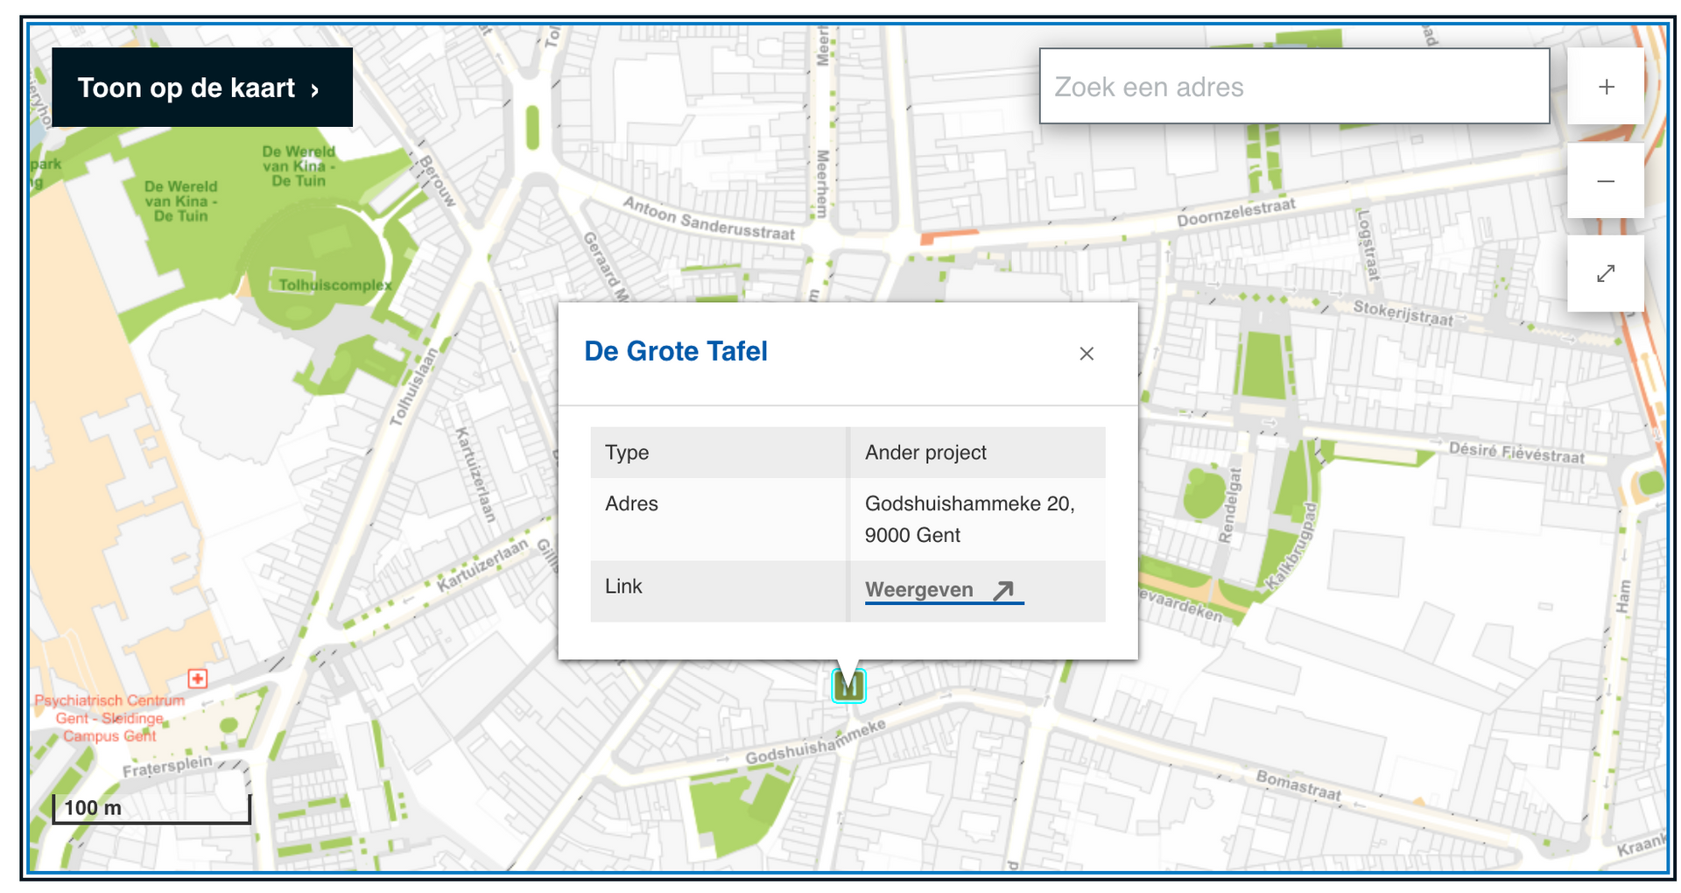Click the Stokerijstraat street label

[1403, 313]
